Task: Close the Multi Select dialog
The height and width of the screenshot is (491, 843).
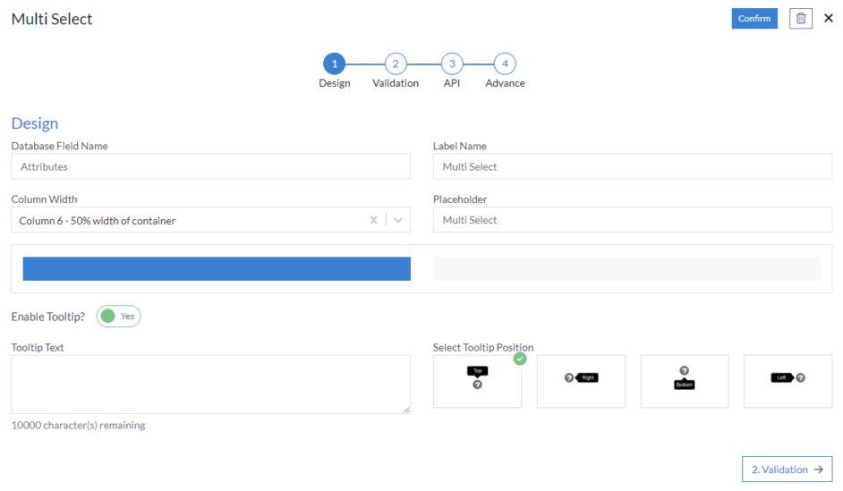Action: pos(829,18)
